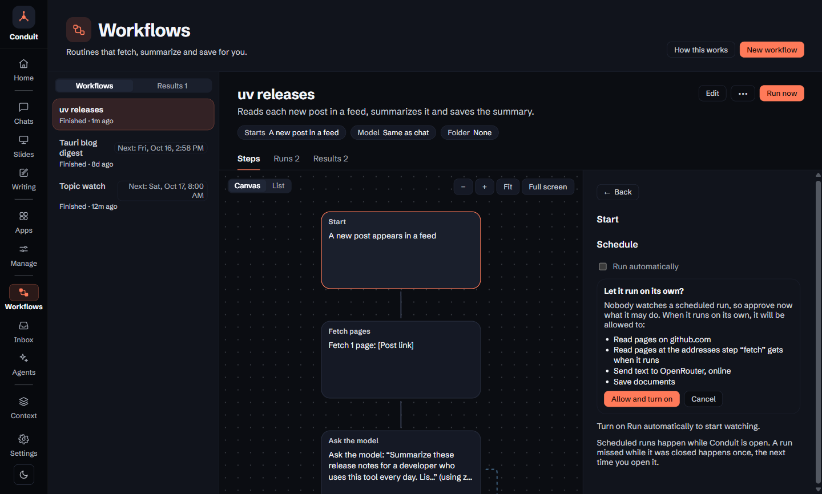Select the Workflows list tab
Viewport: 822px width, 494px height.
[x=94, y=86]
